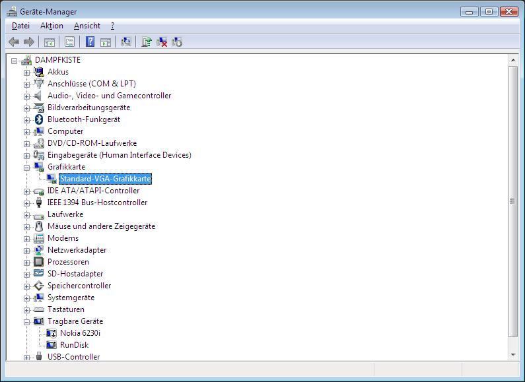
Task: Open Properties via the toolbar sheet icon
Action: coord(69,42)
